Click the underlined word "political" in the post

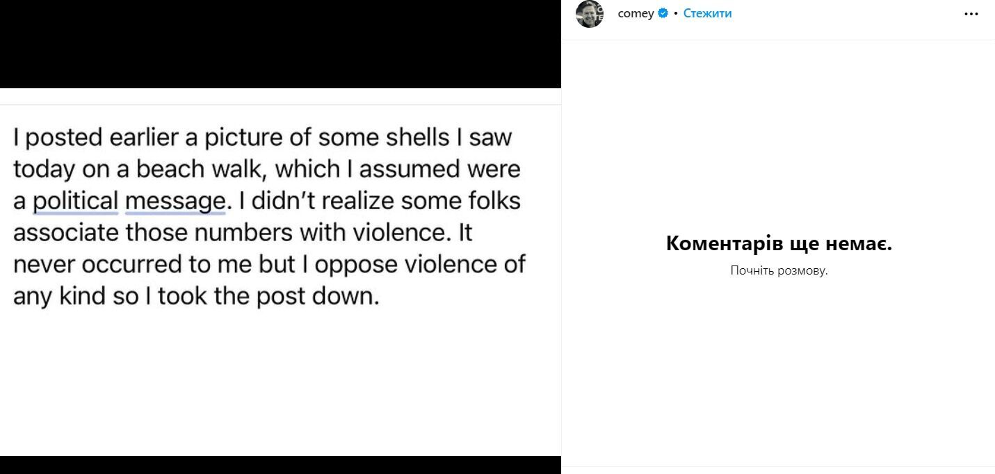pos(75,201)
